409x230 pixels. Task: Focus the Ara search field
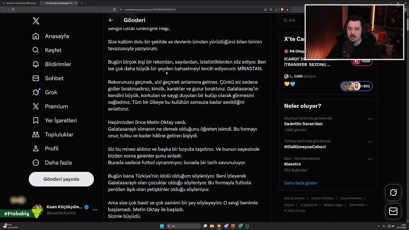coord(292,20)
